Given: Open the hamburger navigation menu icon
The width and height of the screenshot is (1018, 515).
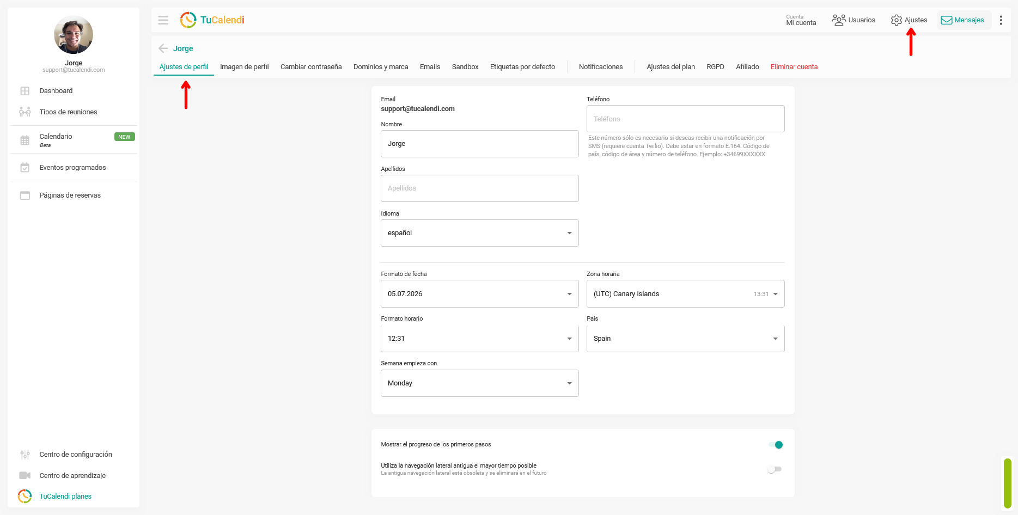Looking at the screenshot, I should pos(163,20).
